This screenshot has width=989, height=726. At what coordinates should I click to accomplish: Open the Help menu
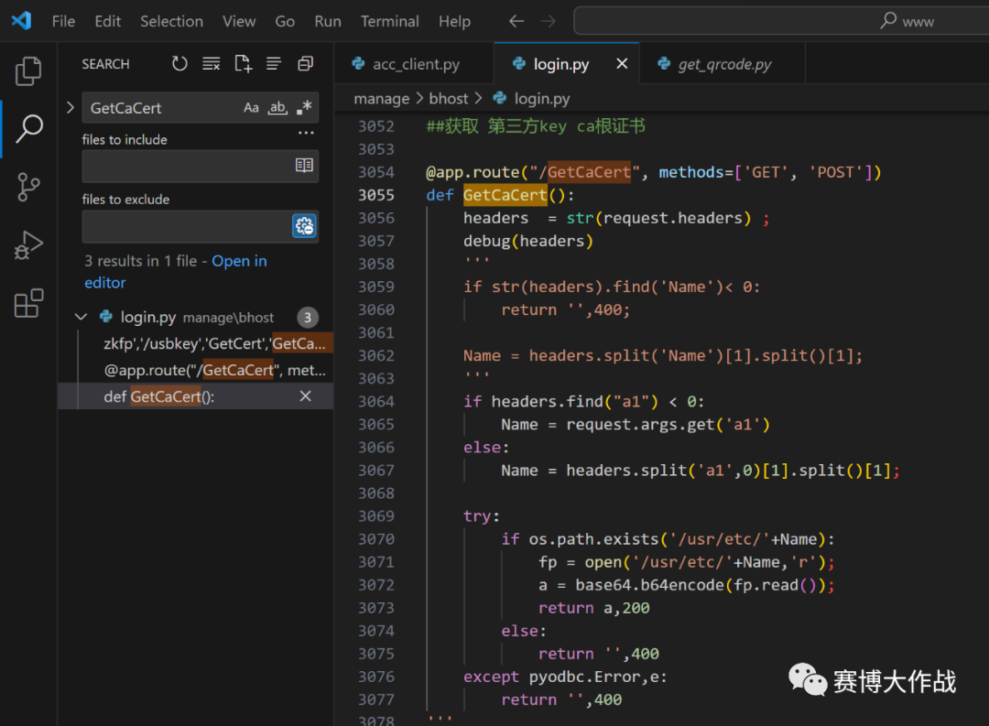coord(455,21)
